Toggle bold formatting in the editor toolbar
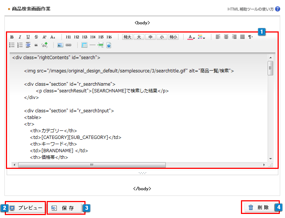 pyautogui.click(x=12, y=37)
